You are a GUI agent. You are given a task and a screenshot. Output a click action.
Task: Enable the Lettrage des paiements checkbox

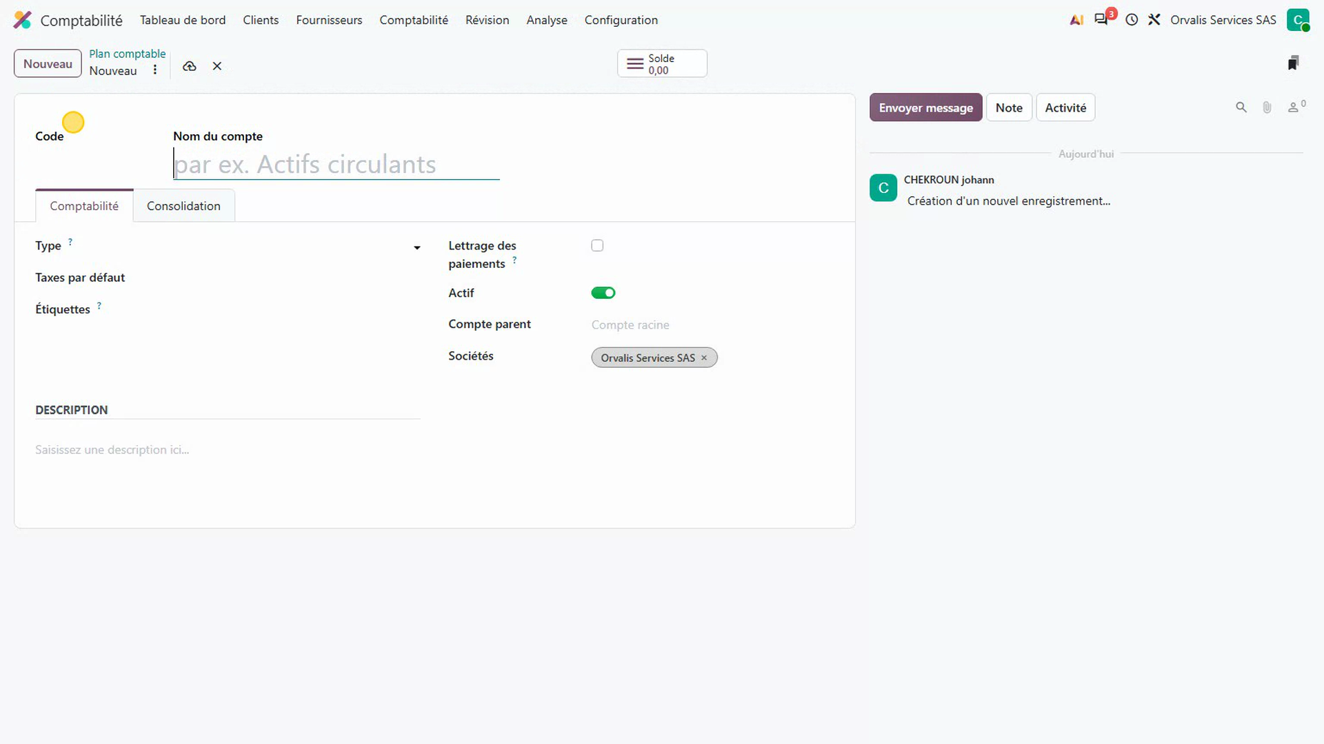tap(597, 245)
